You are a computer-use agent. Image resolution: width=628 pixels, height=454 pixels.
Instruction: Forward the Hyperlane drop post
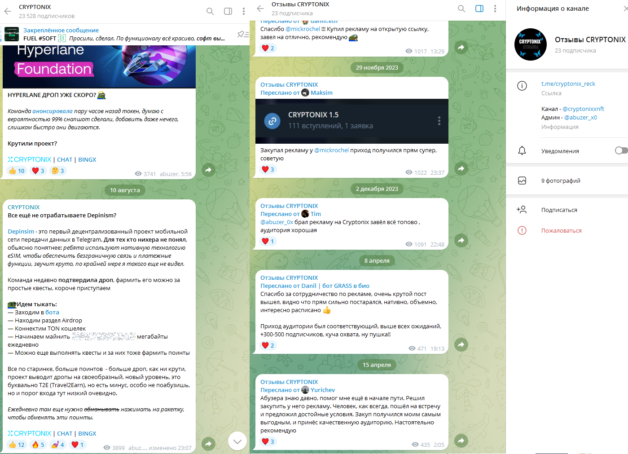tap(208, 170)
